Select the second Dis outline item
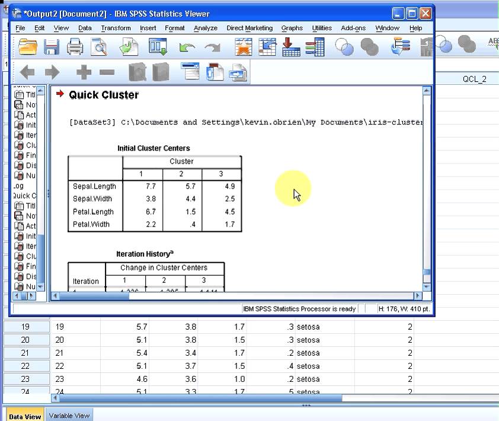This screenshot has height=421, width=499. (25, 276)
